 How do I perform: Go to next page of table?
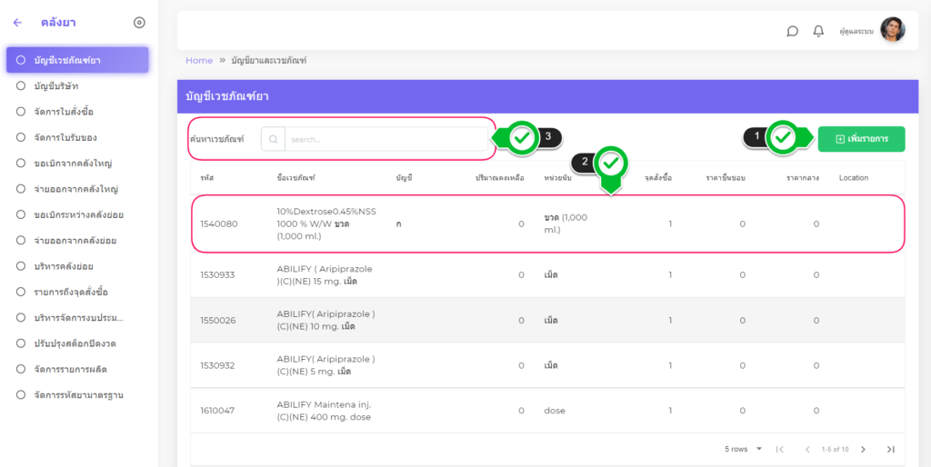(x=863, y=449)
